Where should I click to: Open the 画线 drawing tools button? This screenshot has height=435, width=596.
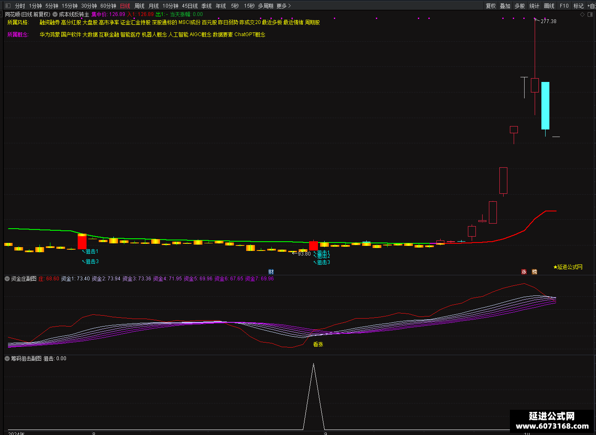pos(549,6)
